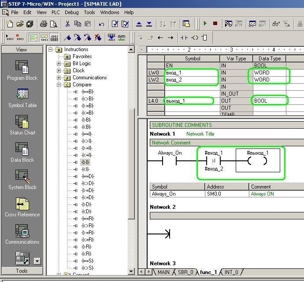The height and width of the screenshot is (282, 304).
Task: Open the Debug menu
Action: point(71,12)
